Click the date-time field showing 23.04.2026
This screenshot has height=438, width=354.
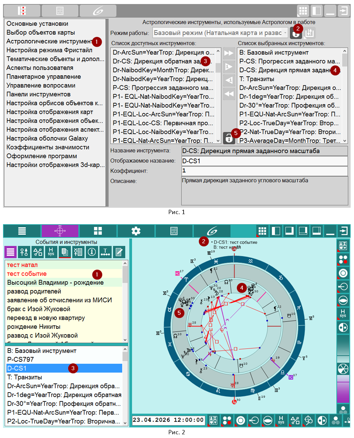click(x=168, y=420)
